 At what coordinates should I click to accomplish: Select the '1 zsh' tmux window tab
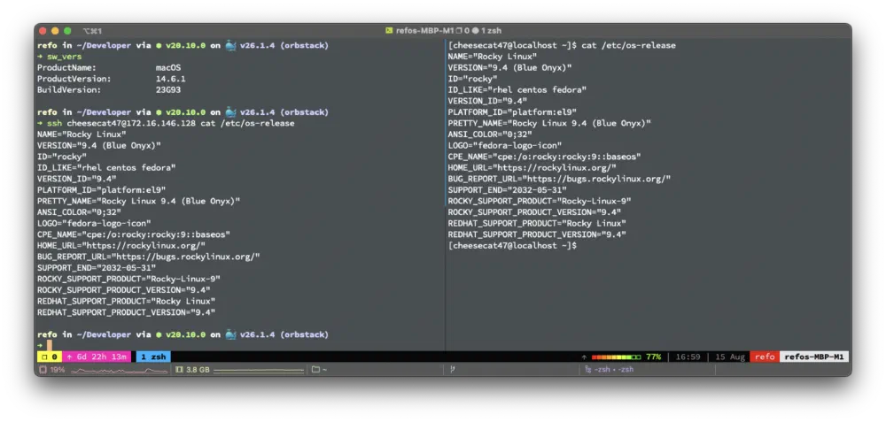coord(153,357)
